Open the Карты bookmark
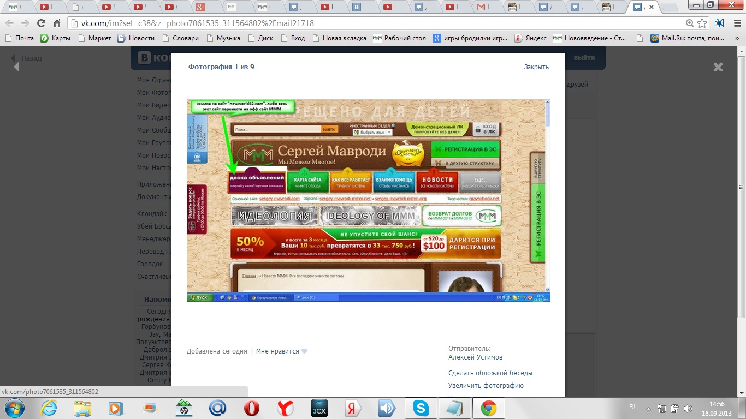Screen dimensions: 746x419 [x=56, y=38]
